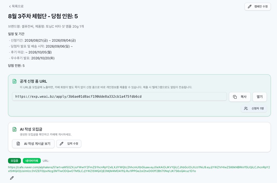This screenshot has width=277, height=183.
Task: Click the copy icon in 복사 button
Action: click(235, 97)
